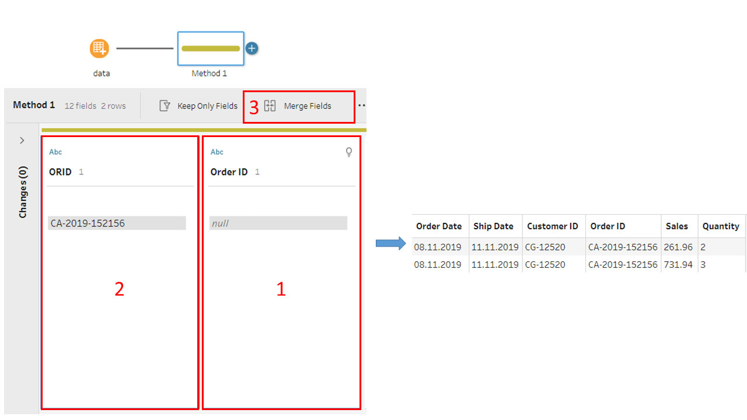
Task: Click the Quantity column header
Action: [x=721, y=226]
